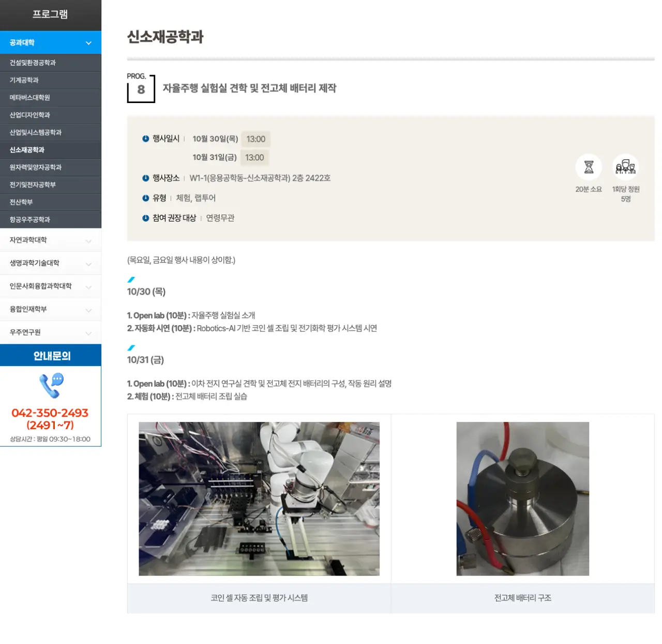The image size is (662, 644).
Task: Open 기계공학과 from the sidebar
Action: tap(24, 80)
